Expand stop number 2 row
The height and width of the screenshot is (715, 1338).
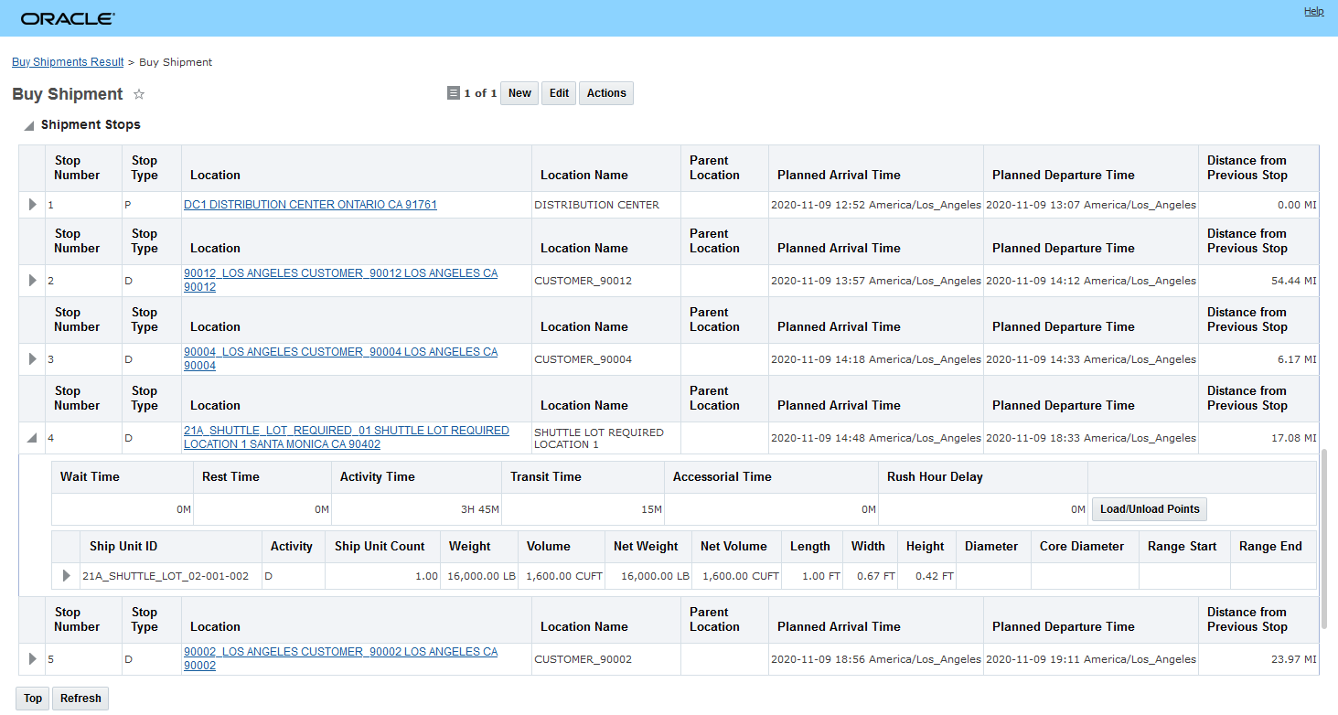pyautogui.click(x=33, y=281)
